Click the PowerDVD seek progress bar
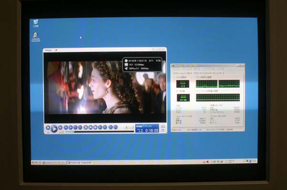Image resolution: width=287 pixels, height=190 pixels. click(100, 132)
